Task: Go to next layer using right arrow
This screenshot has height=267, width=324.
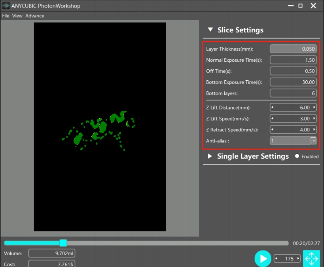Action: pos(298,259)
